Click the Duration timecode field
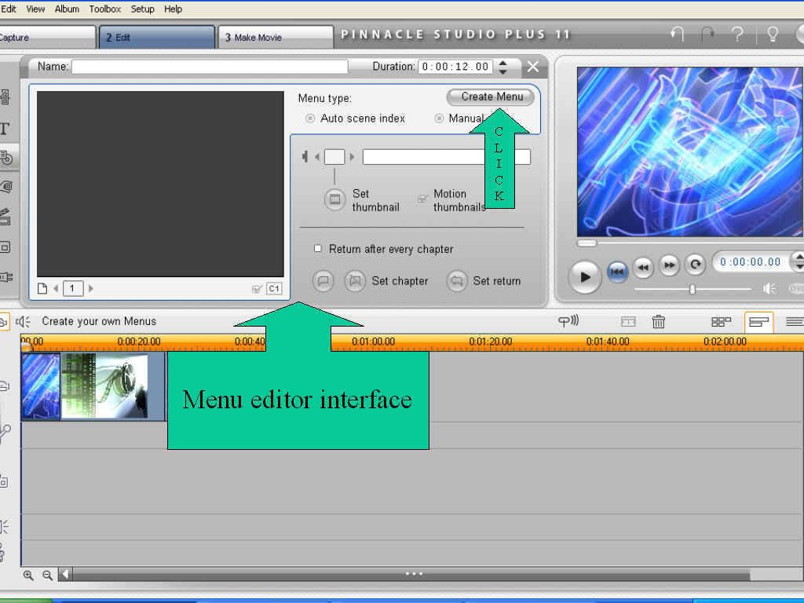This screenshot has height=603, width=804. tap(455, 67)
